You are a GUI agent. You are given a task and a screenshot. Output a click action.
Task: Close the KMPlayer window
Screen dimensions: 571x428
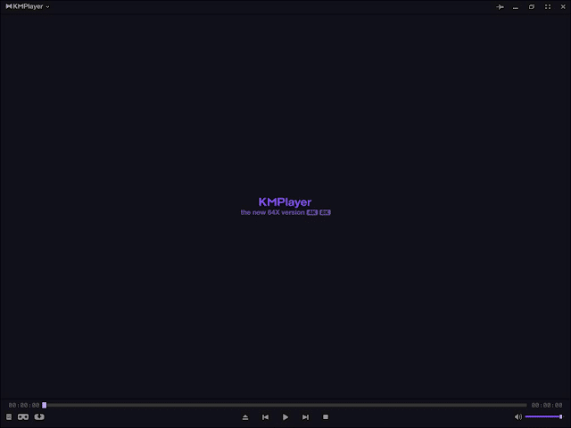[x=563, y=7]
